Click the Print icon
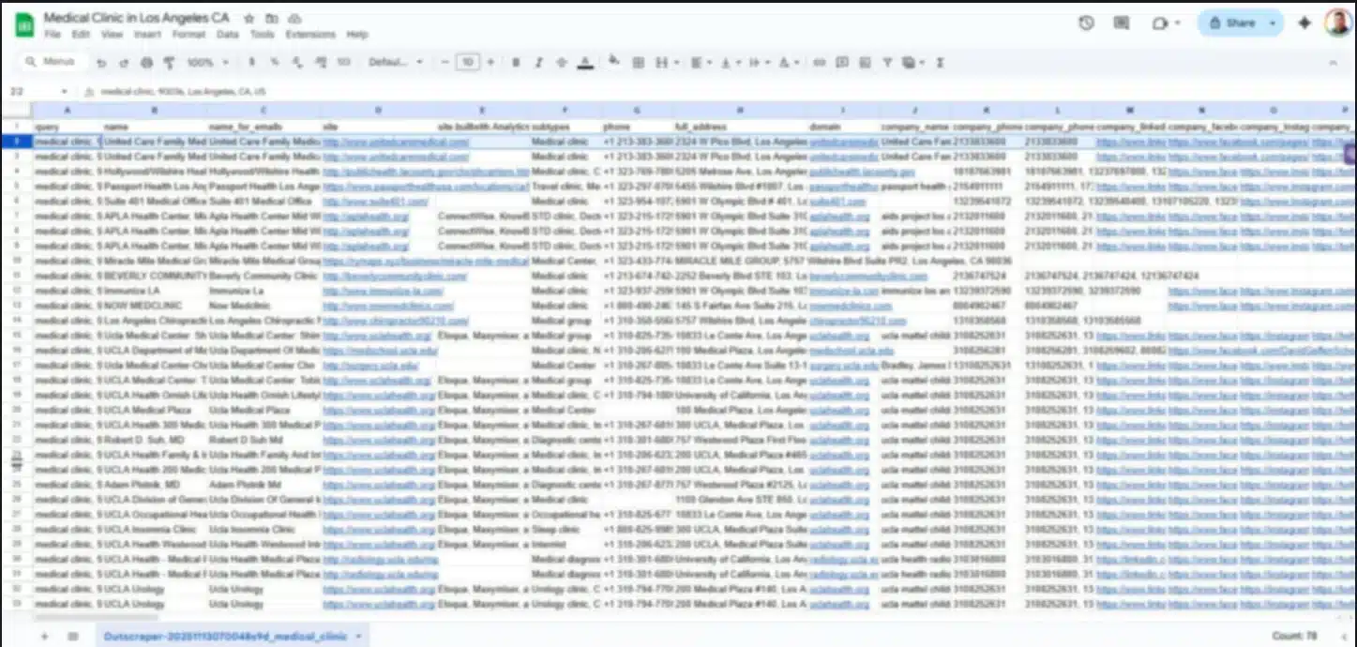 tap(146, 63)
